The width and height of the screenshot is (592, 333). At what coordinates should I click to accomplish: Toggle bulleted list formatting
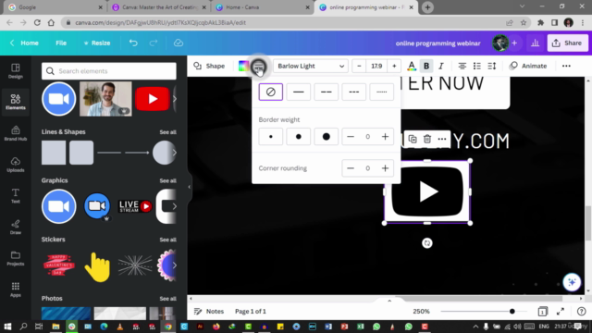click(477, 66)
